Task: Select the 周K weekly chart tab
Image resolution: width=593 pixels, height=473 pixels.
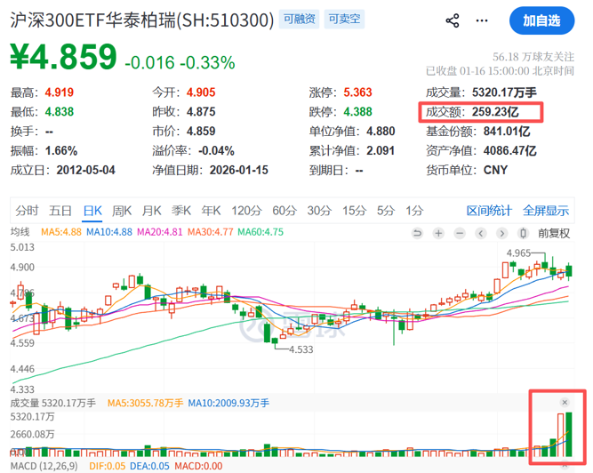Action: (x=121, y=211)
